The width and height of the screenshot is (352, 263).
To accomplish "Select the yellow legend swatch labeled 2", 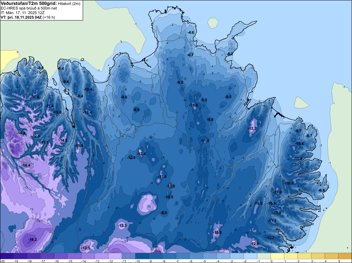I will [304, 256].
